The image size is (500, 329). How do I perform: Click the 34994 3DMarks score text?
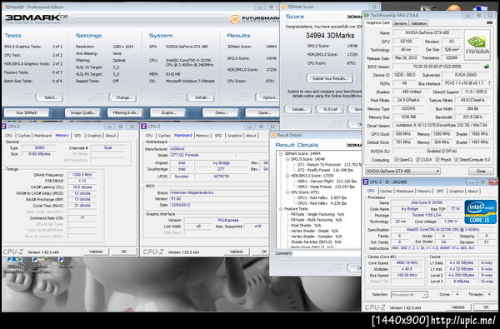tap(330, 35)
